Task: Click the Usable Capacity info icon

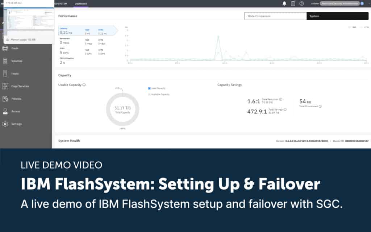Action: point(84,85)
